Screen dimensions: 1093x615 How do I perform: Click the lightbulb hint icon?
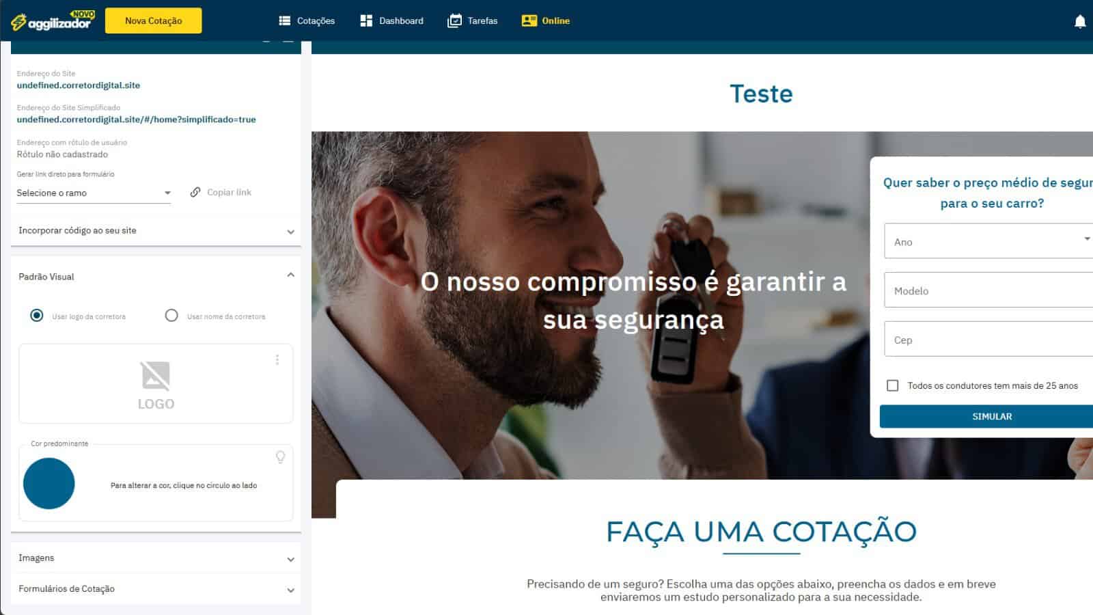pyautogui.click(x=280, y=456)
